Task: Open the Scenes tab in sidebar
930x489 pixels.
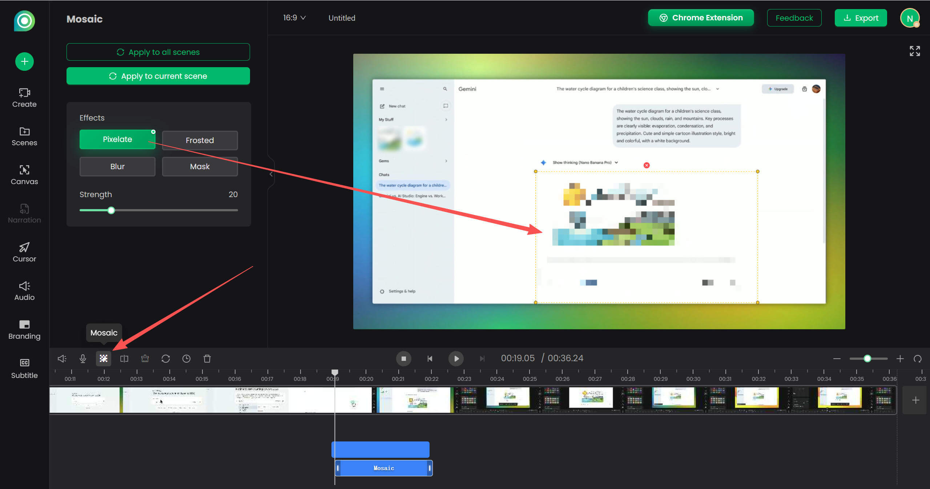Action: click(24, 136)
